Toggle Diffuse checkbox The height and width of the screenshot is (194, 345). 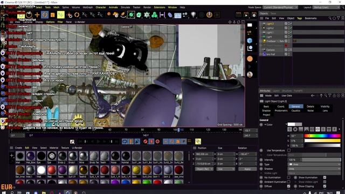(x=289, y=186)
